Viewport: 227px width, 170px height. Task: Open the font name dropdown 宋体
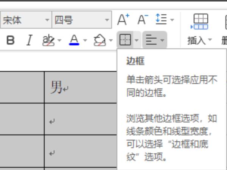point(26,20)
